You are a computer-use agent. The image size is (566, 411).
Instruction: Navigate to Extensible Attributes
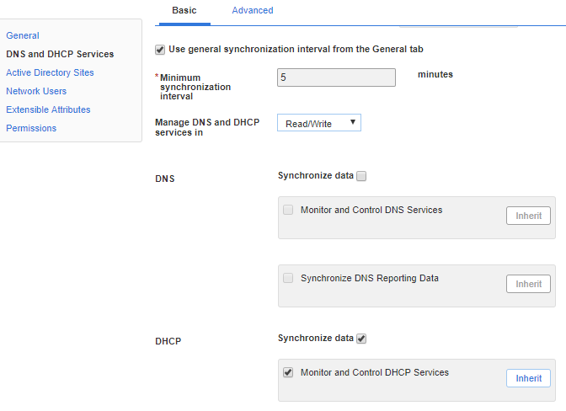[48, 109]
